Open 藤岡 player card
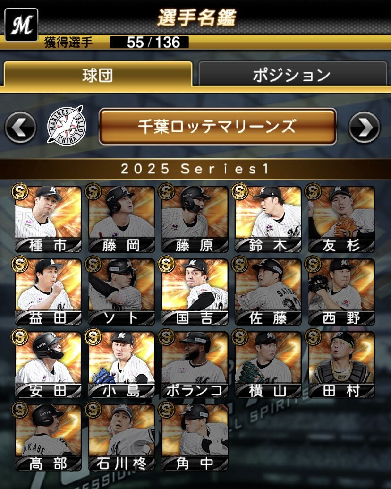 121,219
